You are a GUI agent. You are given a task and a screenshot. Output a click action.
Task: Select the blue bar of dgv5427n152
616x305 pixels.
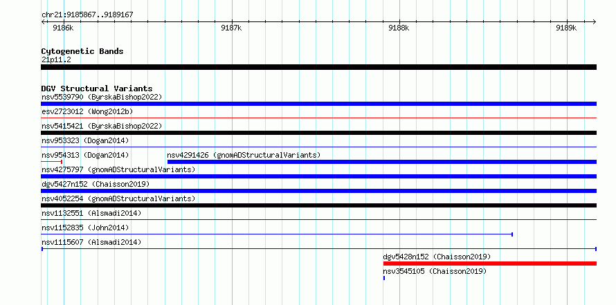pos(318,191)
